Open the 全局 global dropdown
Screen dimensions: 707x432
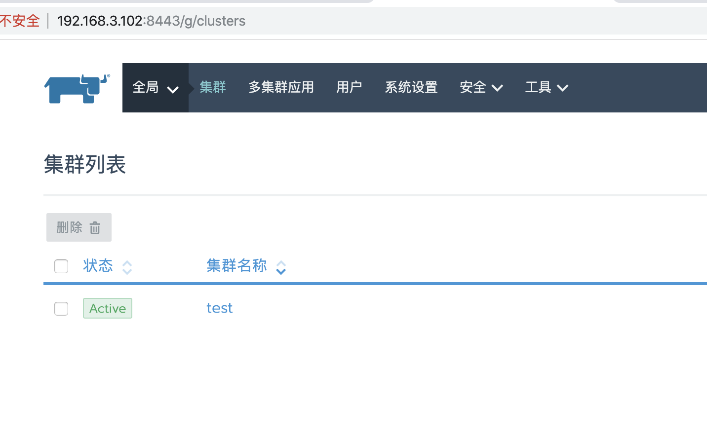click(x=155, y=88)
